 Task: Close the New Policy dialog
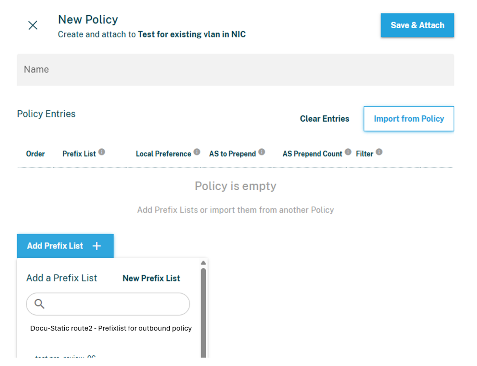click(x=33, y=25)
